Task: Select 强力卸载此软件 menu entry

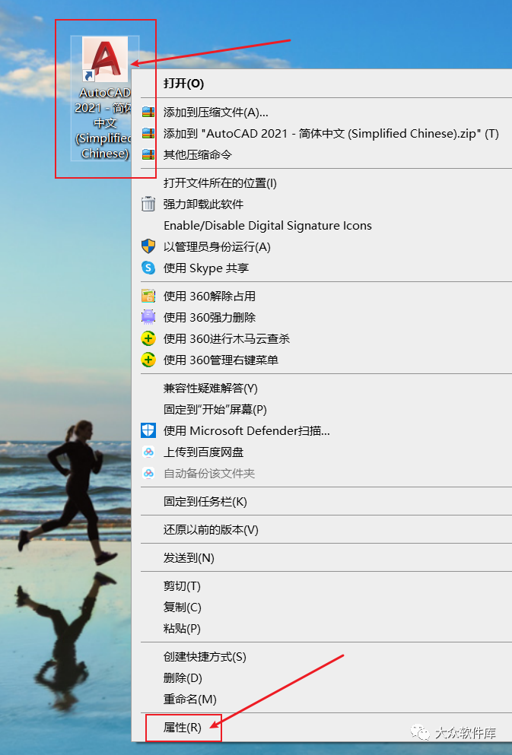Action: coord(203,205)
